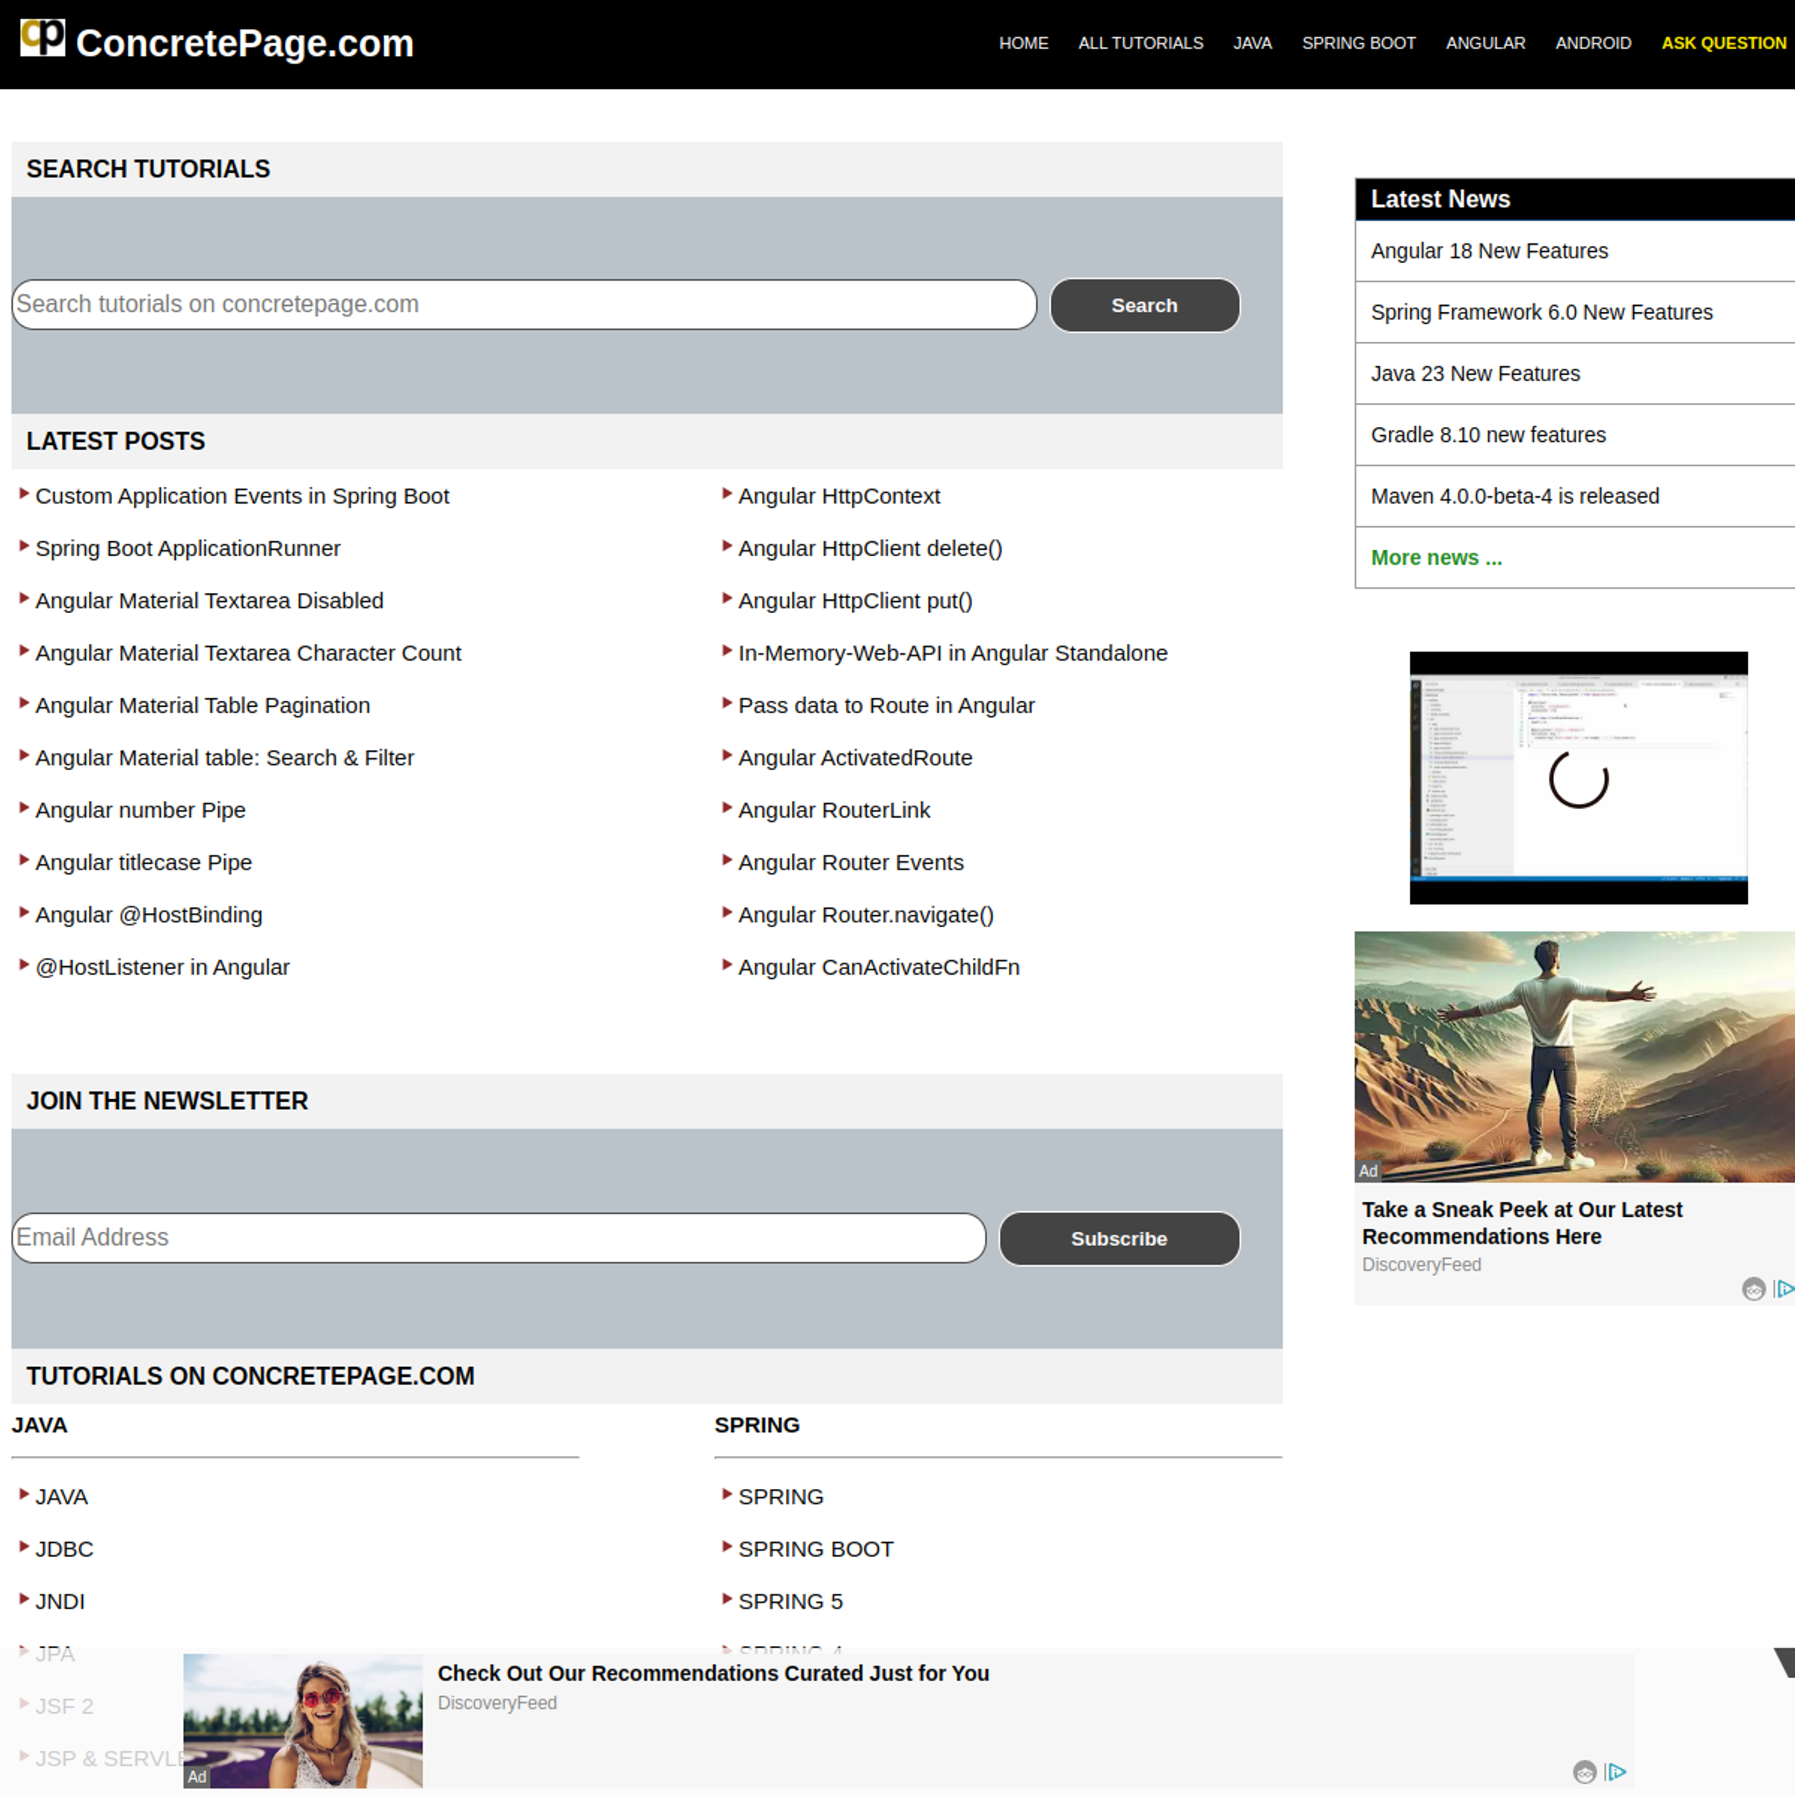Click the man-on-mountain ad image
Viewport: 1795px width, 1795px height.
[x=1575, y=1056]
